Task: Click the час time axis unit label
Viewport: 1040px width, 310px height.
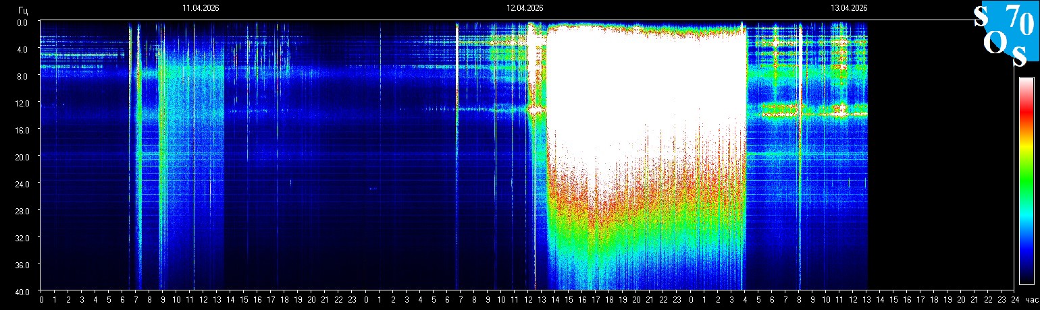Action: [1031, 300]
